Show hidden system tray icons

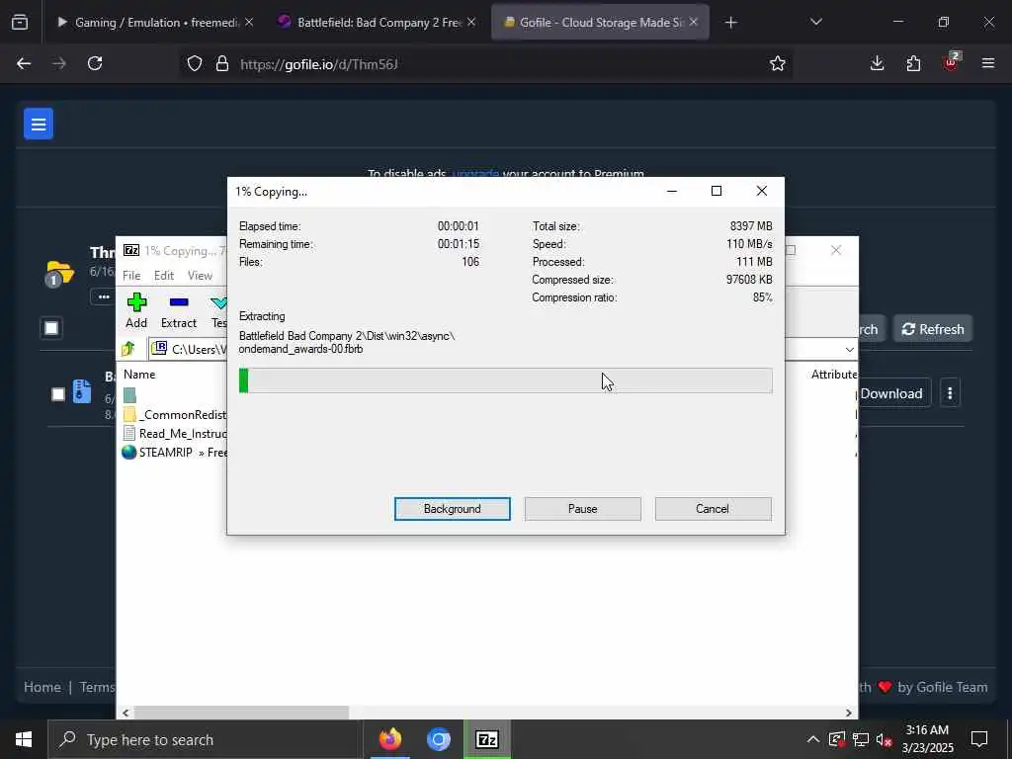pos(813,739)
